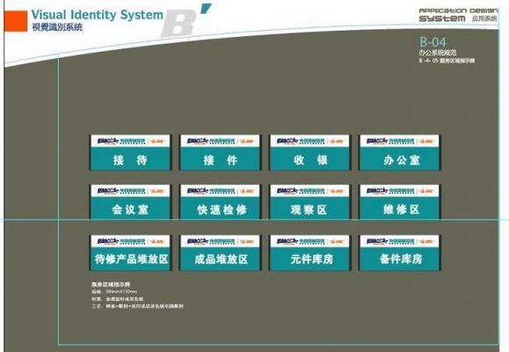Click the large grey B logo
Image resolution: width=509 pixels, height=352 pixels.
pyautogui.click(x=179, y=24)
